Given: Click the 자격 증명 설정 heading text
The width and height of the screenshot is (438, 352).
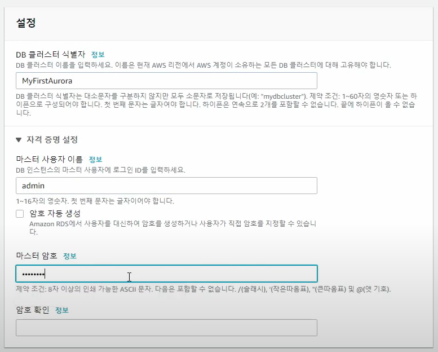Looking at the screenshot, I should tap(52, 139).
